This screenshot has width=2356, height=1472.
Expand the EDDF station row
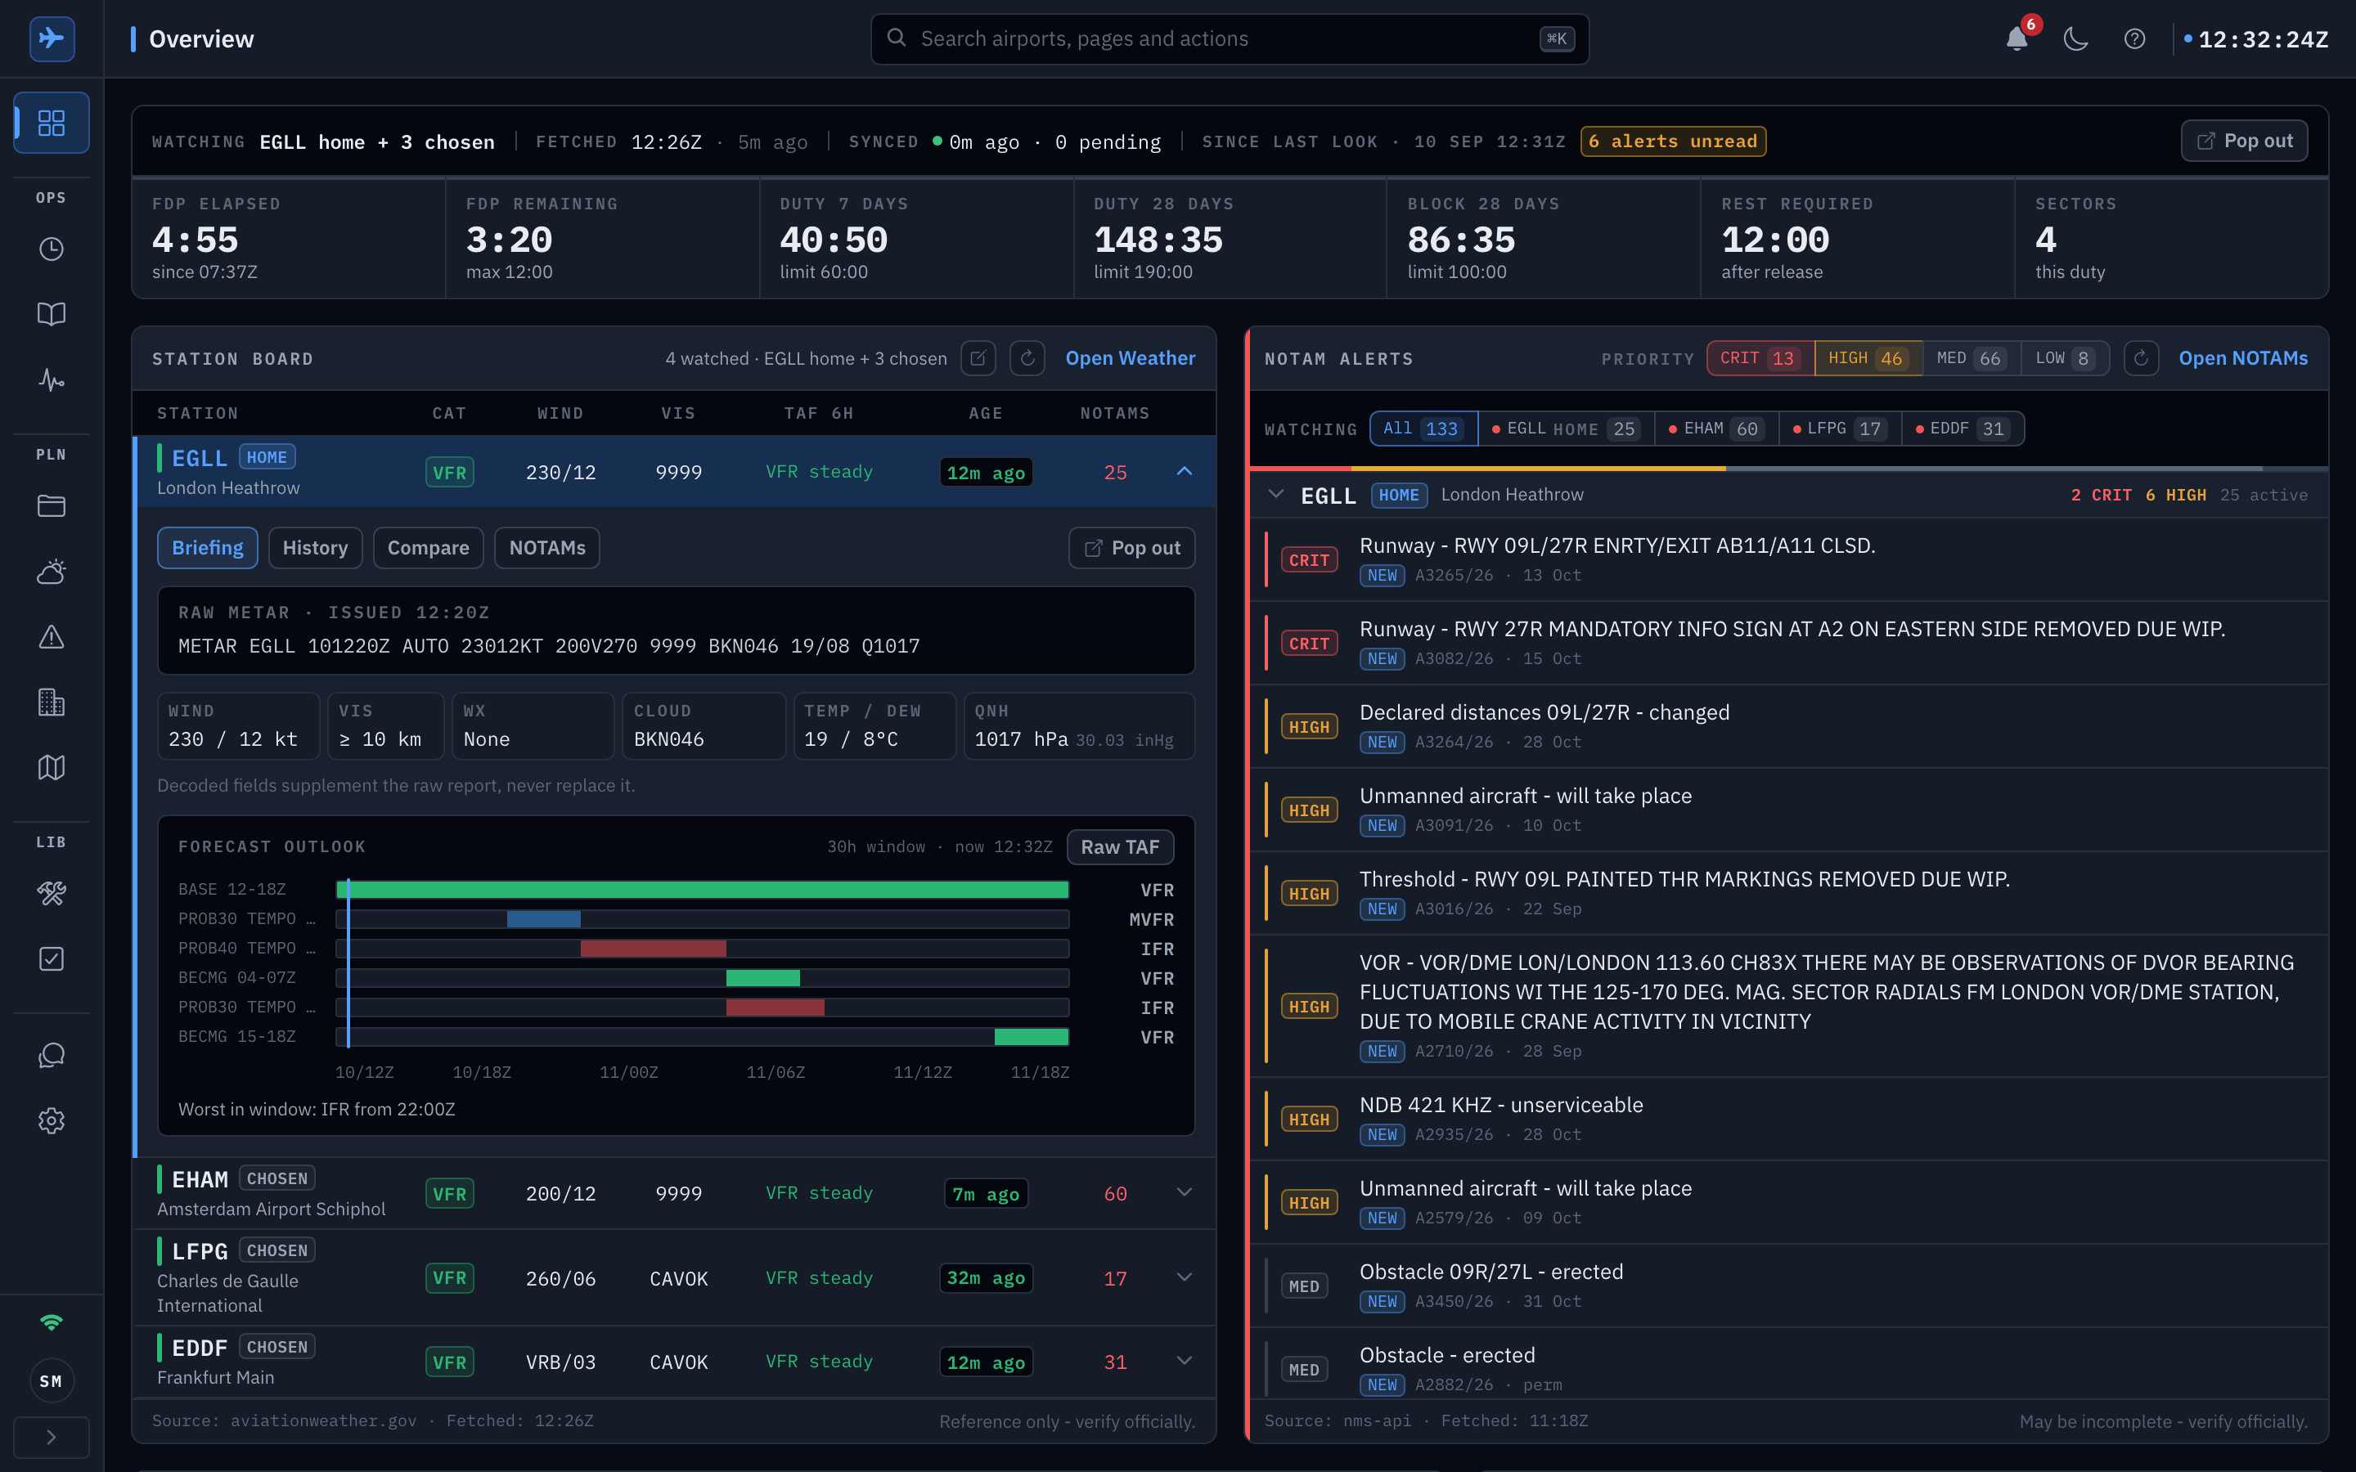pyautogui.click(x=1184, y=1361)
